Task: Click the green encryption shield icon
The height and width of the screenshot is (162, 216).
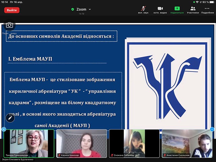Action: pos(73,9)
